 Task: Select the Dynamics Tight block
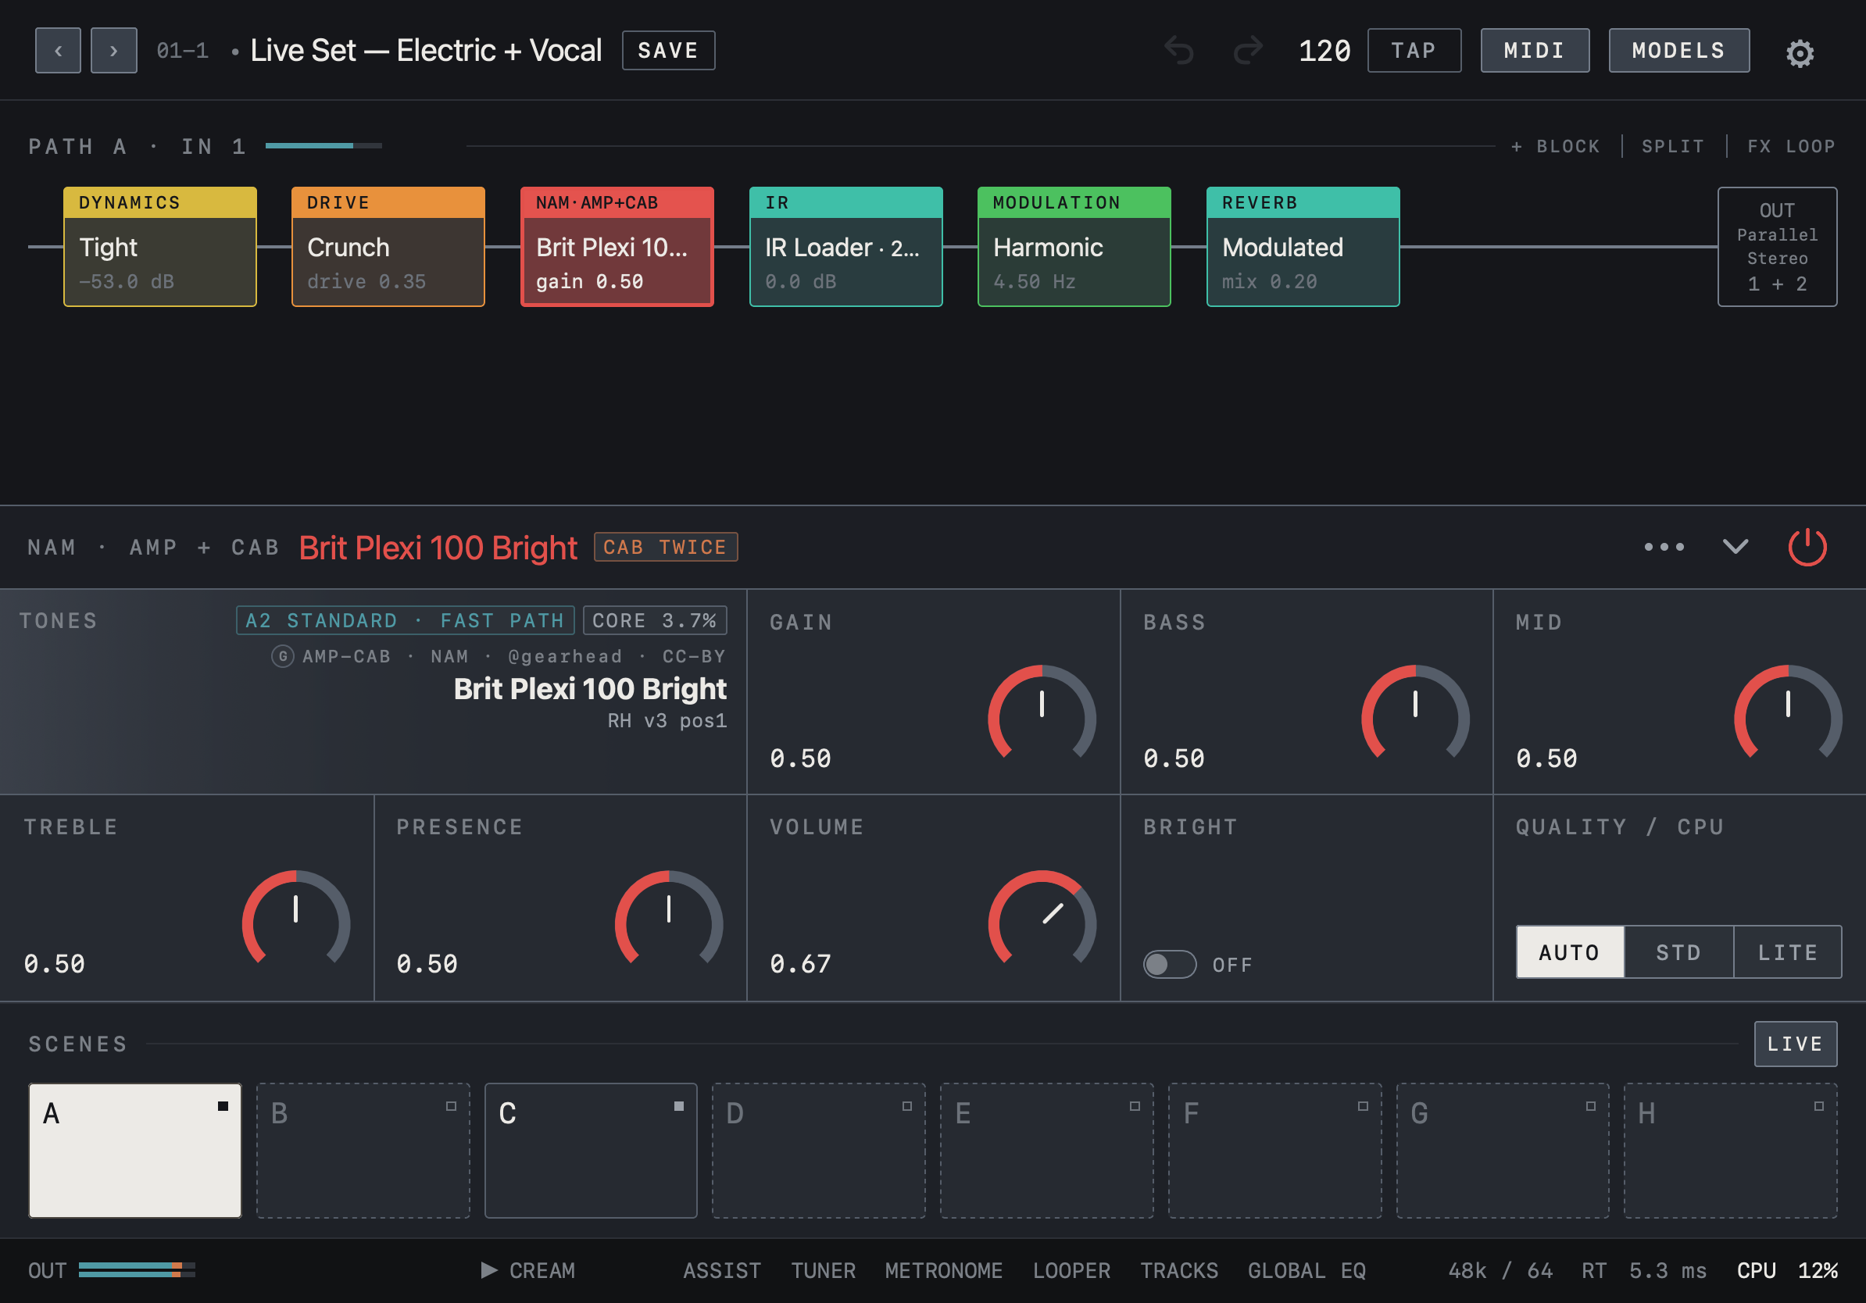(x=160, y=246)
